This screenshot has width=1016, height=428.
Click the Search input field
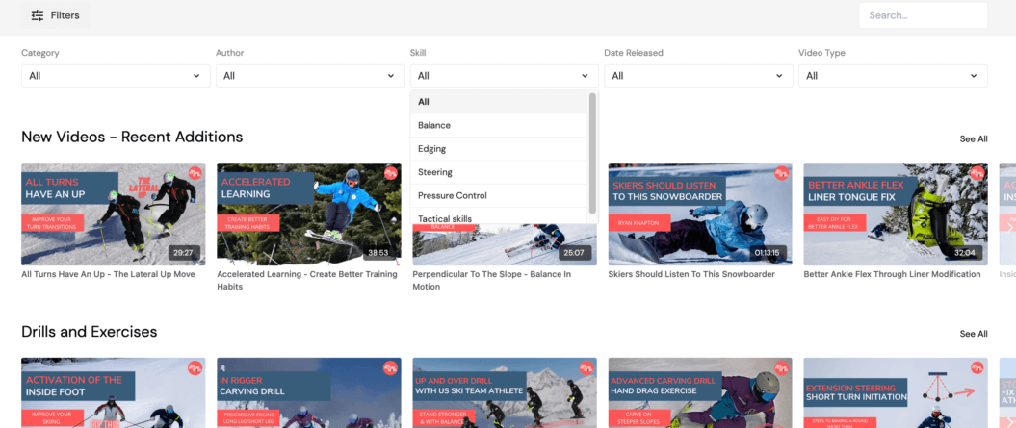click(x=923, y=14)
